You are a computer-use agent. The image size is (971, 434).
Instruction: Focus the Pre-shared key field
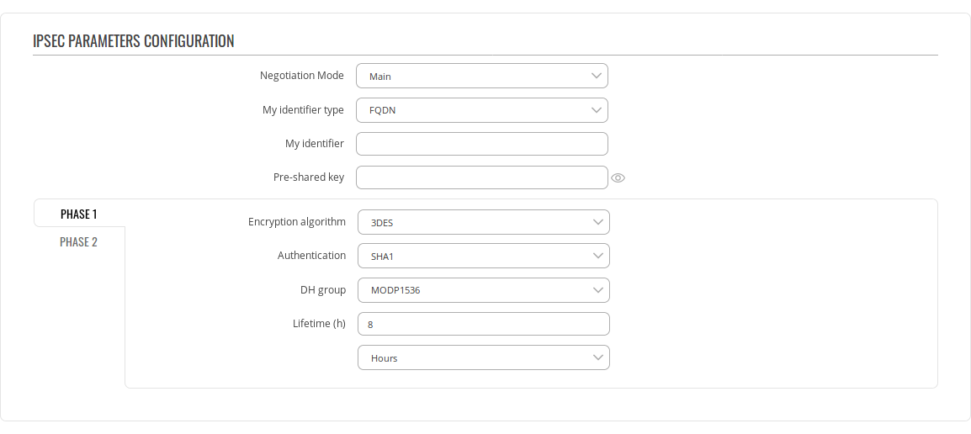coord(481,177)
